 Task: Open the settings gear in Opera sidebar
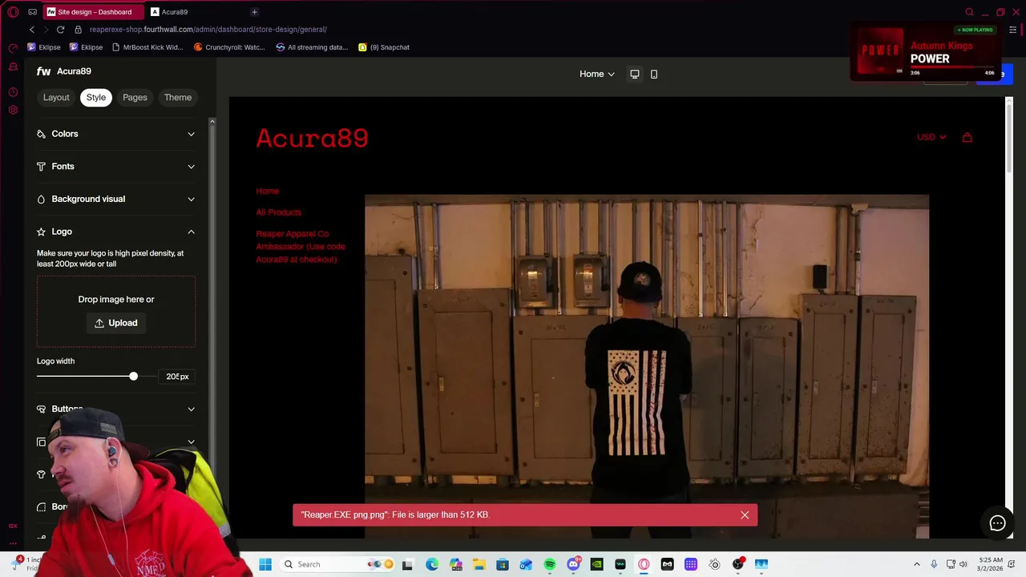tap(13, 110)
